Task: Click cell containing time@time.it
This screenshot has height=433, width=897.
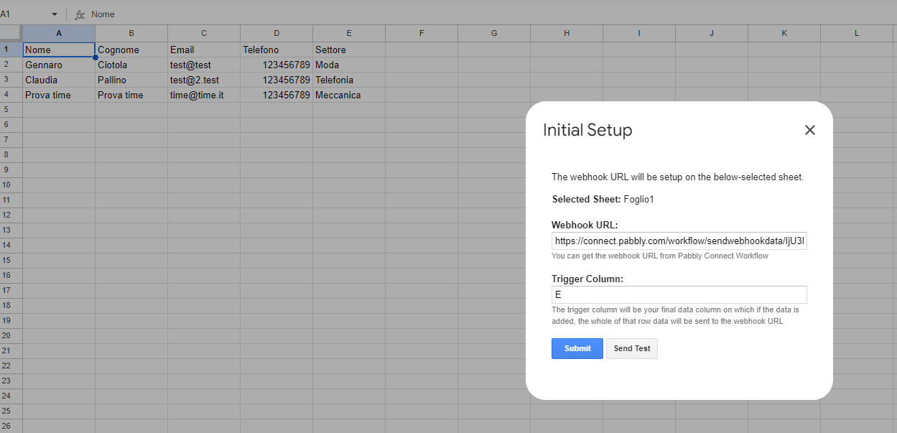Action: [x=204, y=95]
